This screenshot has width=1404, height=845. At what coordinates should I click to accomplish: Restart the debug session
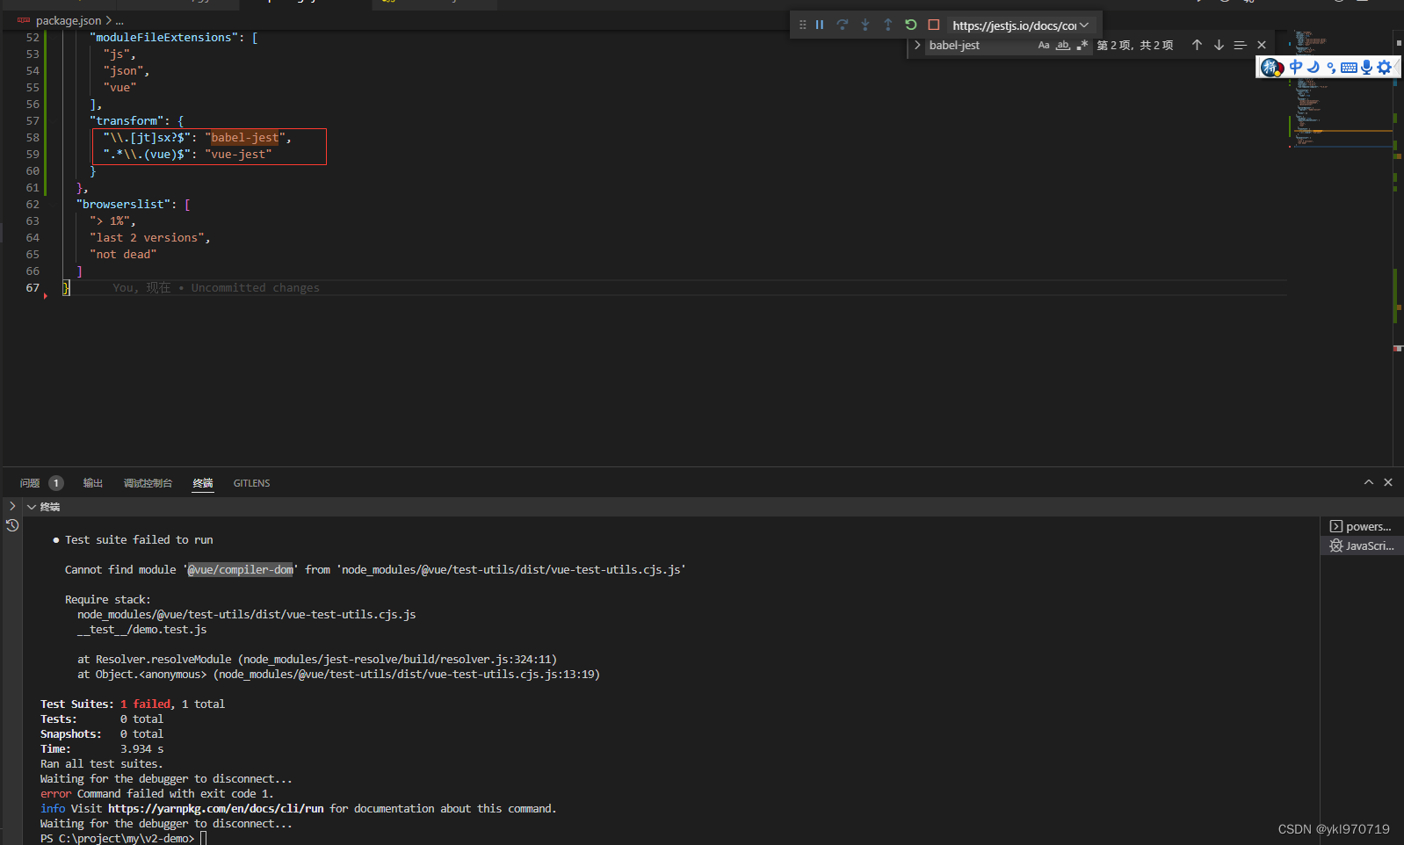[910, 25]
